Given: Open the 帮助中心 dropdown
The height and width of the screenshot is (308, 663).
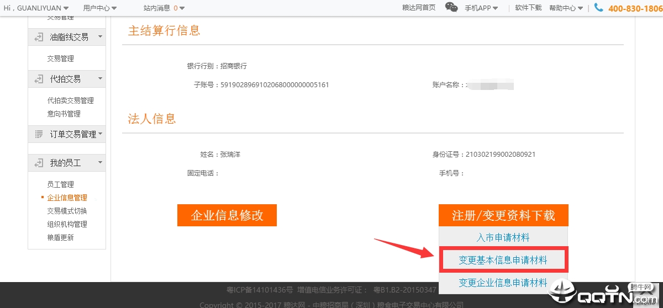Looking at the screenshot, I should click(x=566, y=8).
